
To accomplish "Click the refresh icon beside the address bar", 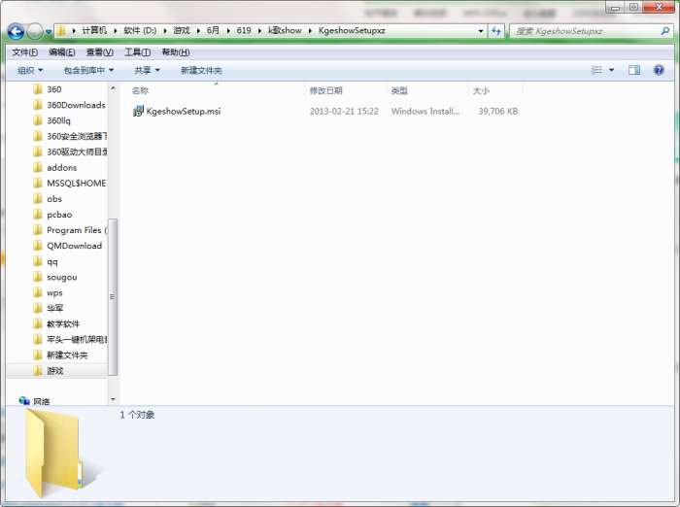I will click(x=496, y=31).
